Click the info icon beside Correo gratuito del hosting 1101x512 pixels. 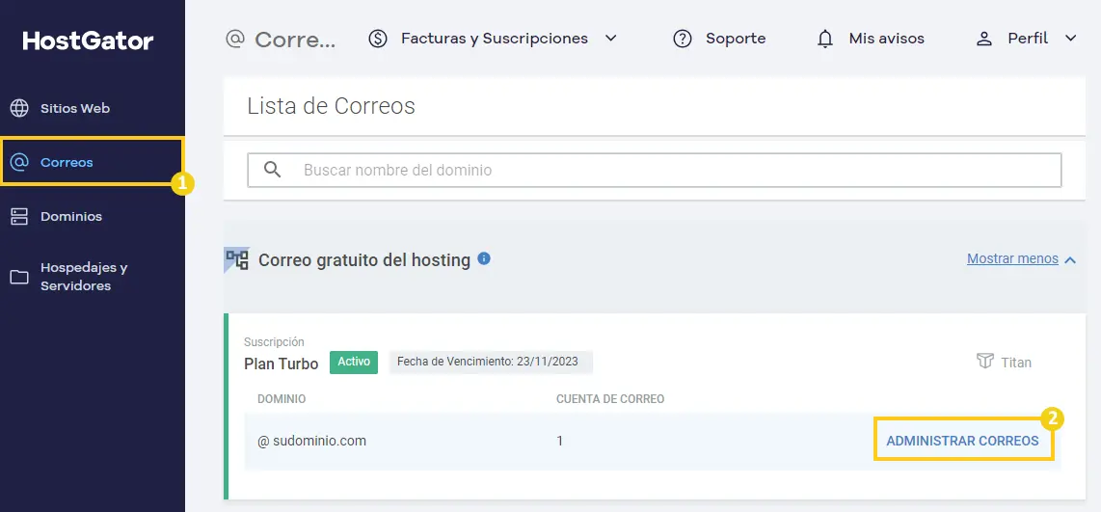coord(484,258)
